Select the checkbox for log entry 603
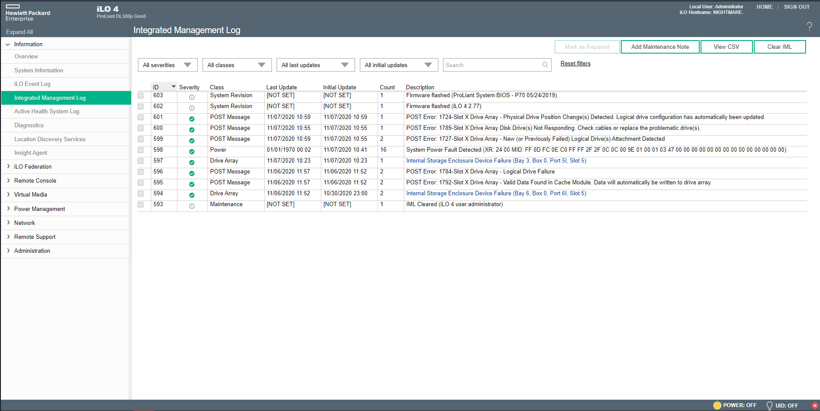 click(141, 95)
